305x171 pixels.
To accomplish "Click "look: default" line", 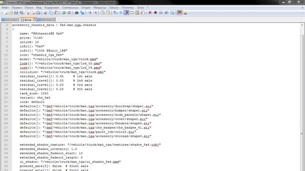I will [x=32, y=102].
